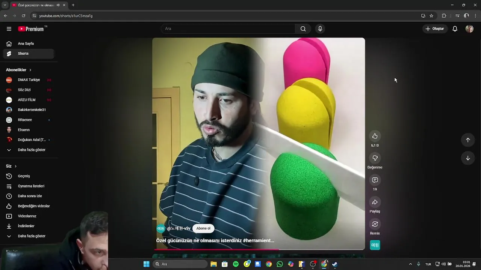Image resolution: width=481 pixels, height=270 pixels.
Task: Open Remix options for the Short
Action: (x=375, y=224)
